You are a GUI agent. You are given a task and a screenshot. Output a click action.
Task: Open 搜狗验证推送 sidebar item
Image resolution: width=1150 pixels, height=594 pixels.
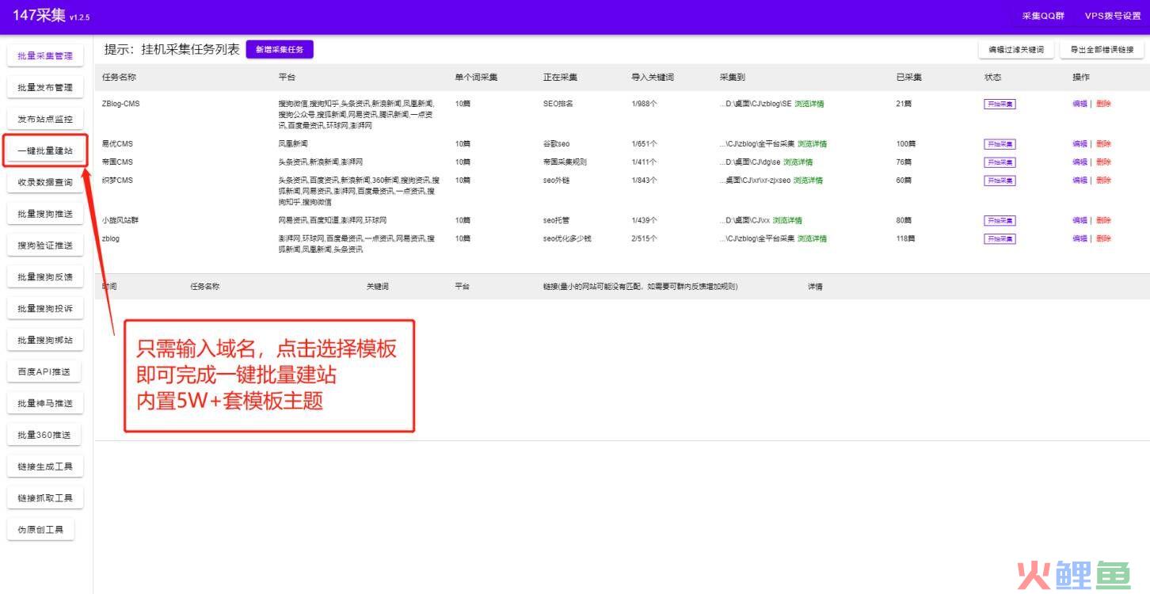45,246
